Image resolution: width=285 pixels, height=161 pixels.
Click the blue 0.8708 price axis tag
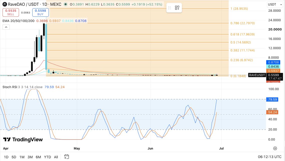tap(273, 62)
